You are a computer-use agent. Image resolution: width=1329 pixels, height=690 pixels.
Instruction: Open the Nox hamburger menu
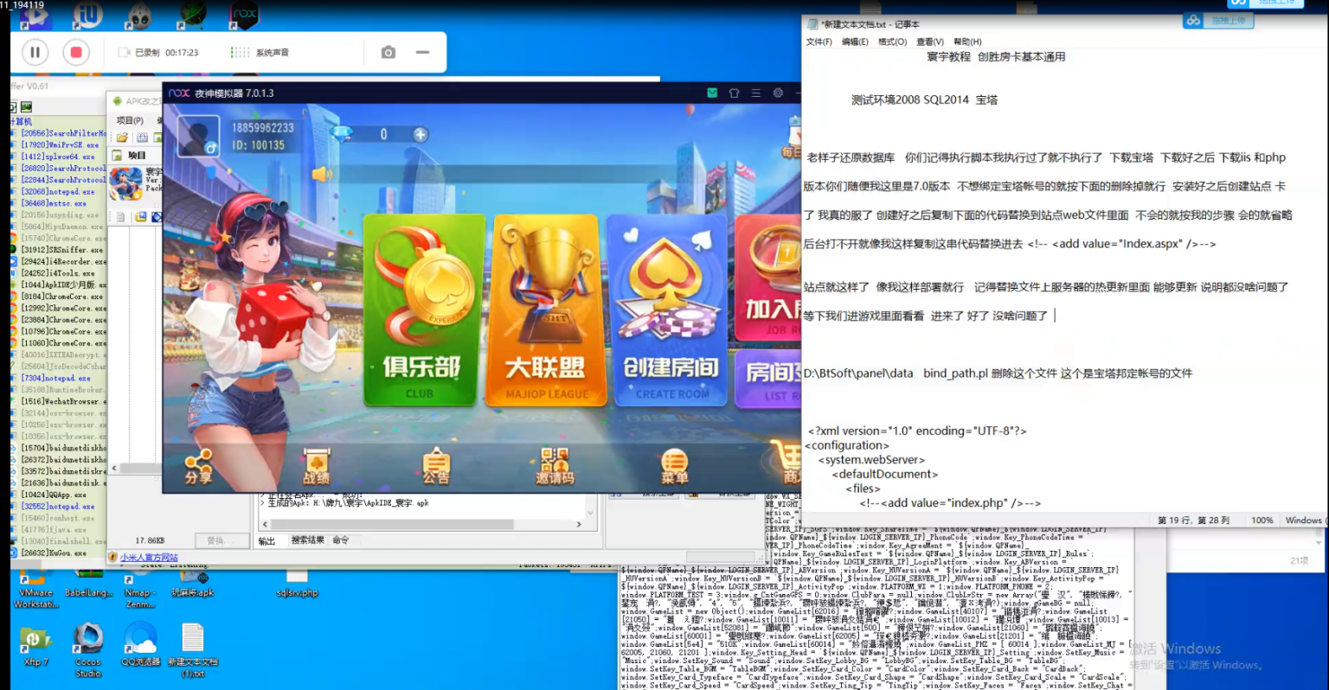756,93
